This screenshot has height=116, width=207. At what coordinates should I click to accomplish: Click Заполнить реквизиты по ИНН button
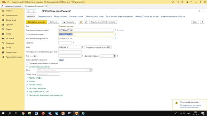point(98,47)
